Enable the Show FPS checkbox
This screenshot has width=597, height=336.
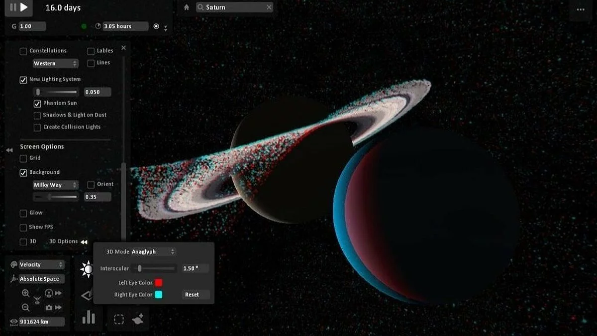pyautogui.click(x=22, y=227)
